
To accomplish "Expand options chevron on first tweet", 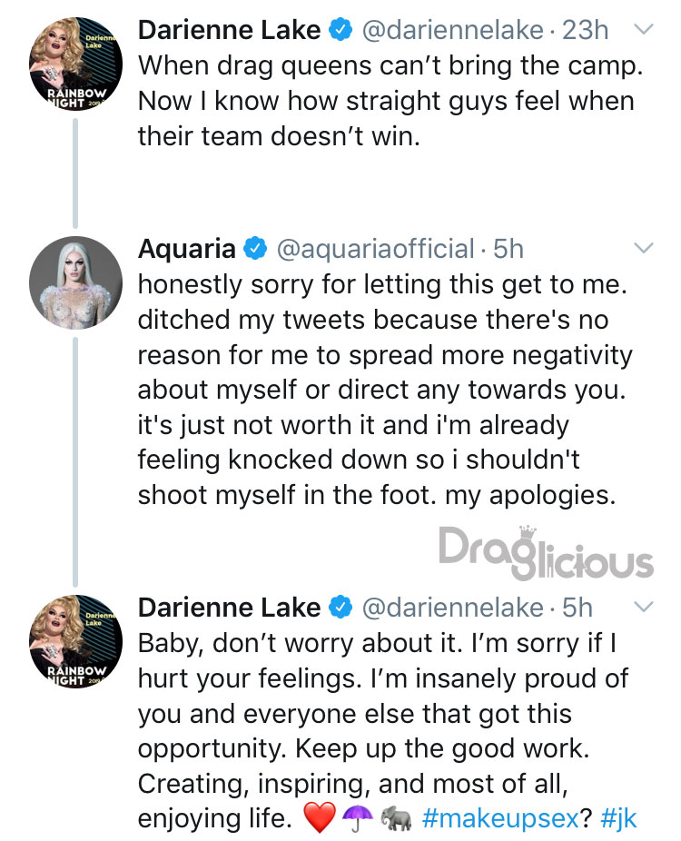I will (644, 29).
